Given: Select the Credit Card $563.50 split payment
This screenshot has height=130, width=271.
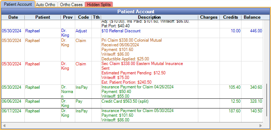Looking at the screenshot, I should coord(132,103).
